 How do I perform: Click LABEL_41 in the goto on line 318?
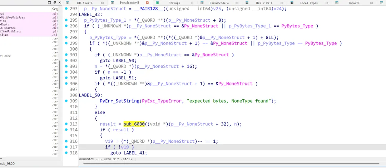point(135,153)
